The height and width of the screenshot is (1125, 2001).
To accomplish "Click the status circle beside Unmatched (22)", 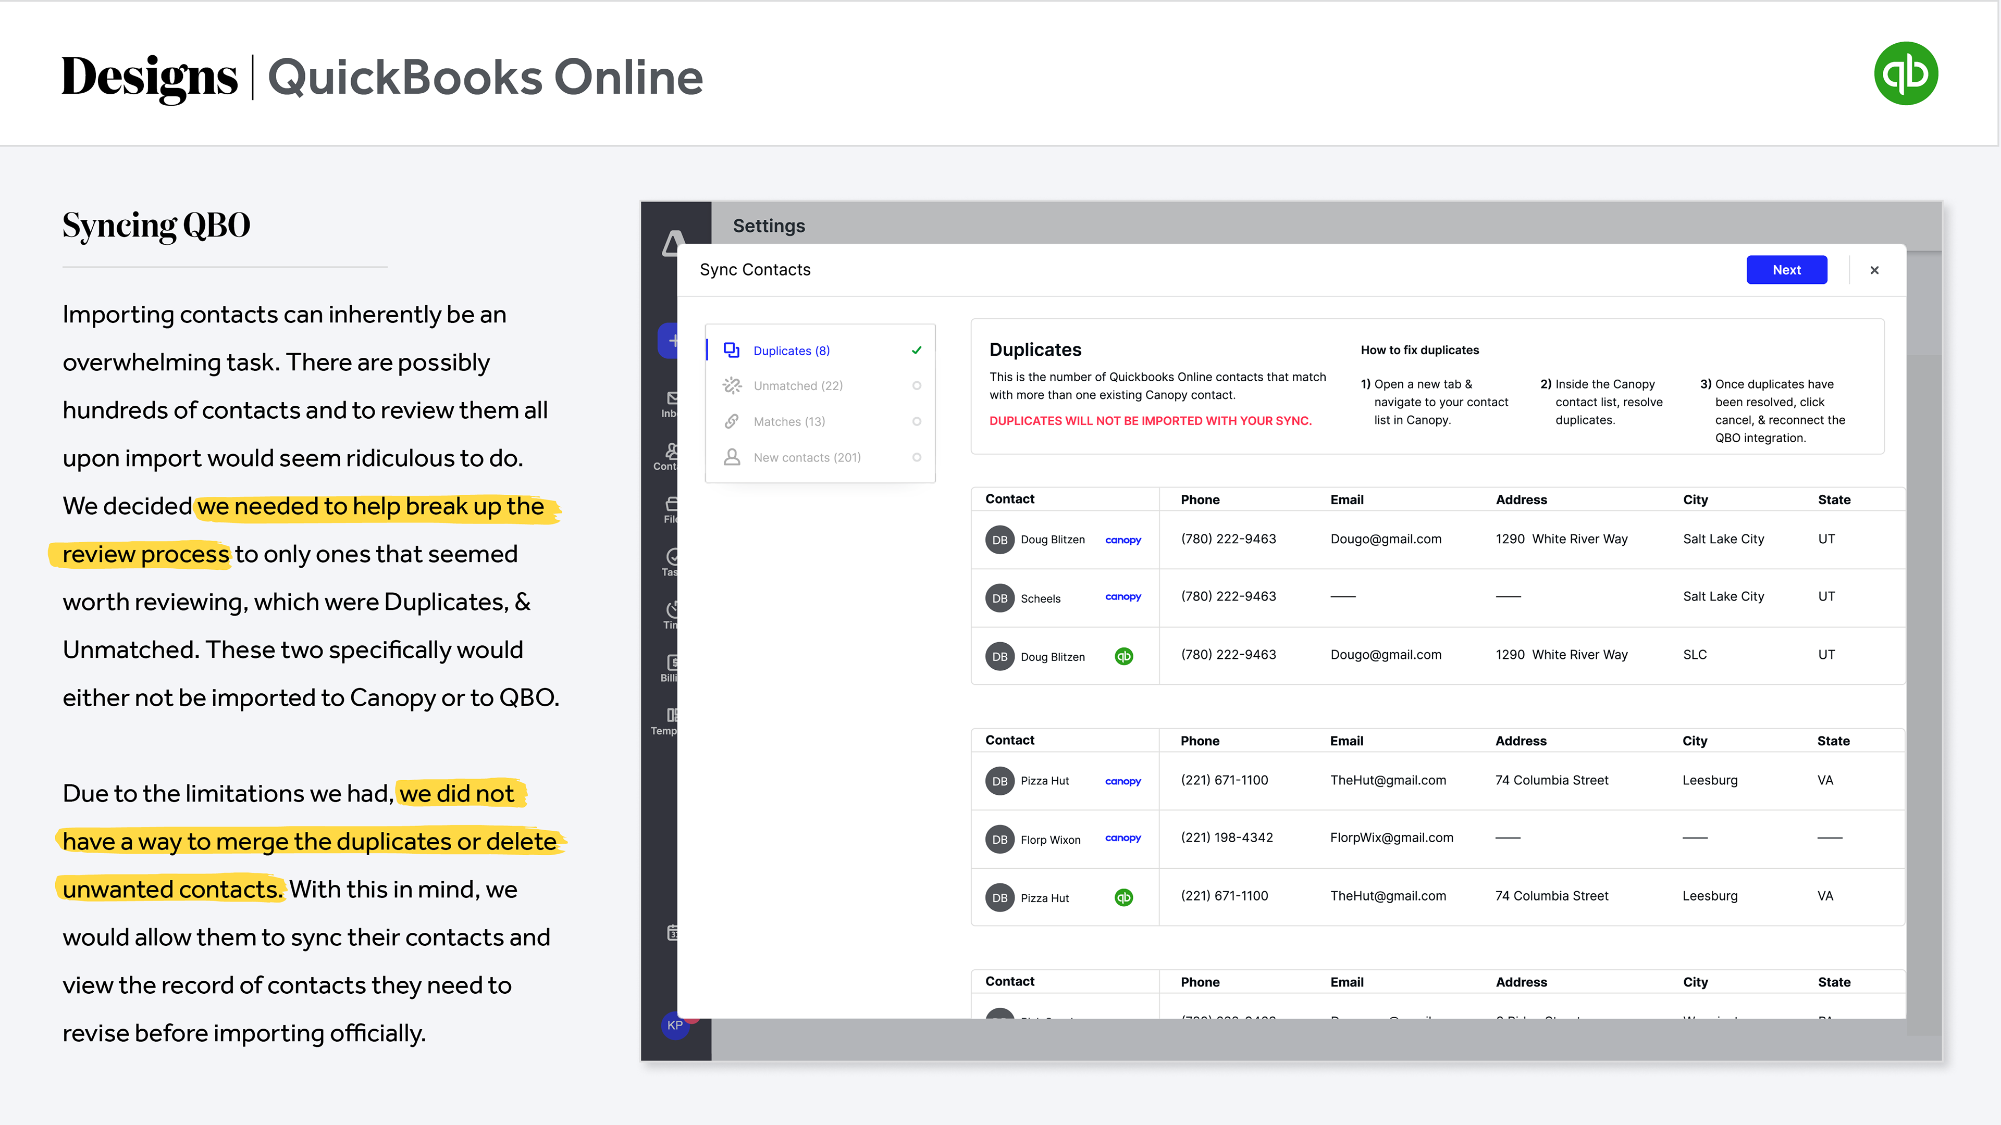I will pos(917,386).
